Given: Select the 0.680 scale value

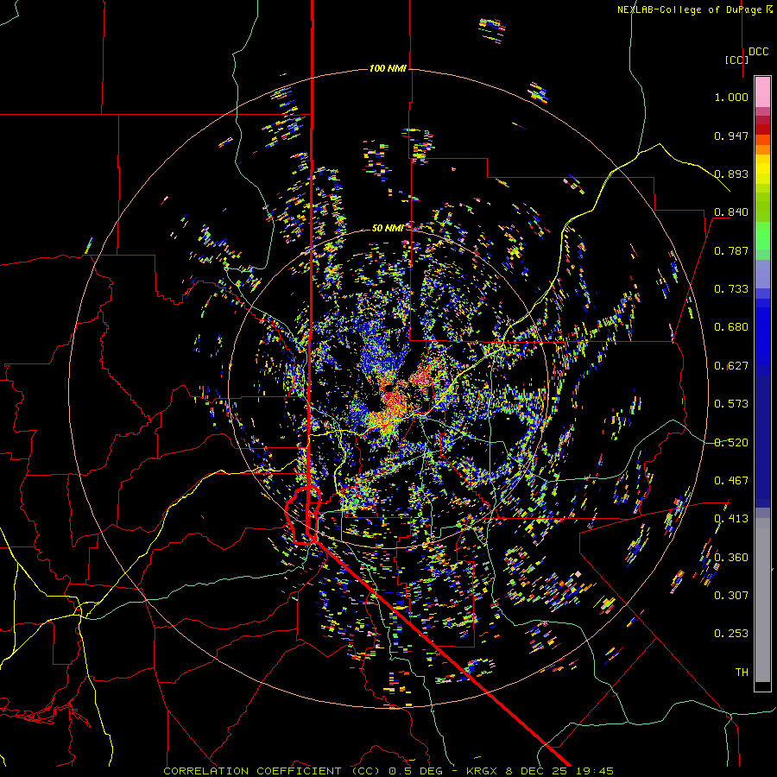Looking at the screenshot, I should click(731, 327).
